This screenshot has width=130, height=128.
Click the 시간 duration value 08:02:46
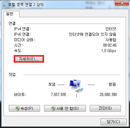(x=110, y=45)
